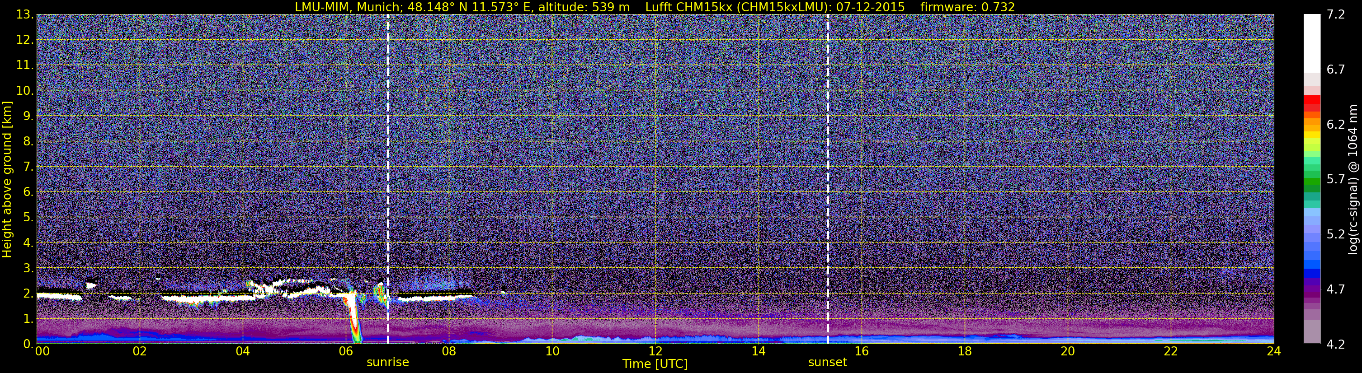Click the white top section of the colorbar
Screen dimensions: 1362x373
pyautogui.click(x=1312, y=43)
